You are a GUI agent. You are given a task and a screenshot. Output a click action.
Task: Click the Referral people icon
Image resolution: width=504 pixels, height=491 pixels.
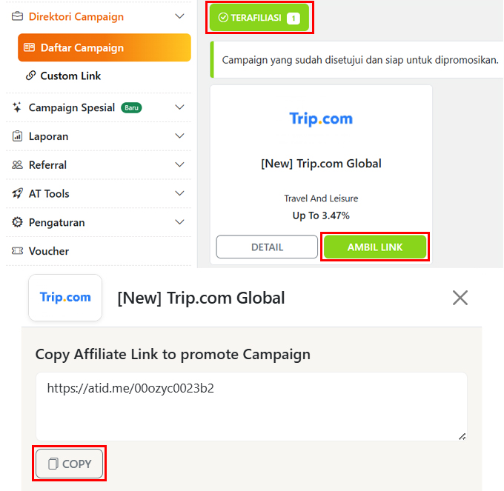pyautogui.click(x=17, y=165)
